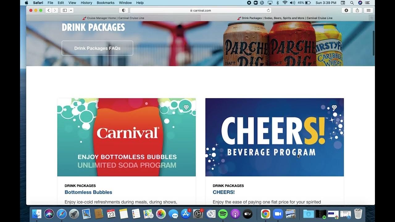
Task: Open Drink Packages FAQs
Action: (97, 48)
